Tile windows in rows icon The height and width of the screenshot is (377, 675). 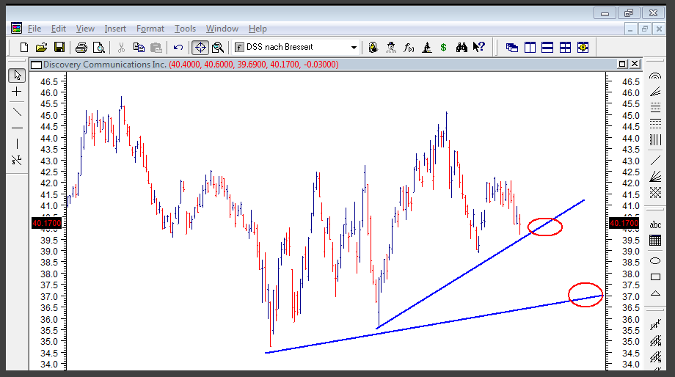[547, 48]
